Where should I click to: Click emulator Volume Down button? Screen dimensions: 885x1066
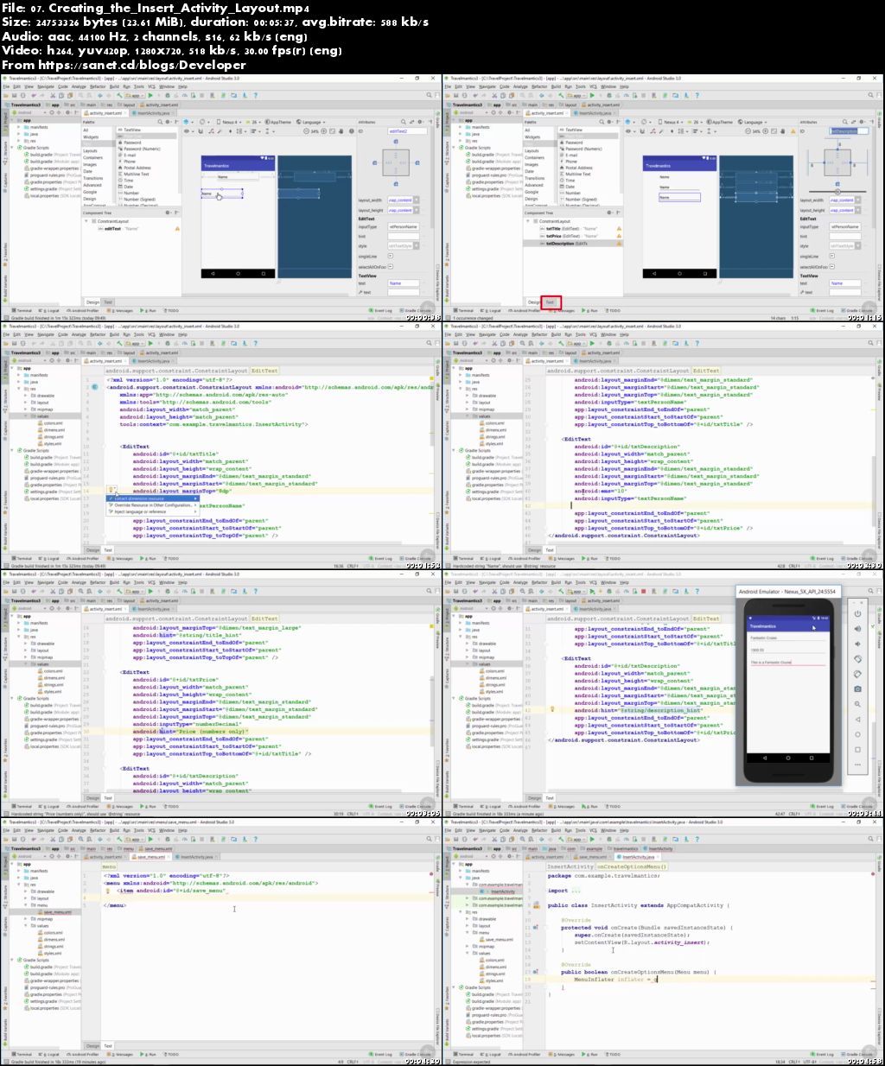tap(857, 644)
